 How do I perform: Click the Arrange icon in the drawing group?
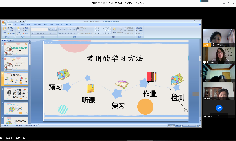pos(114,30)
